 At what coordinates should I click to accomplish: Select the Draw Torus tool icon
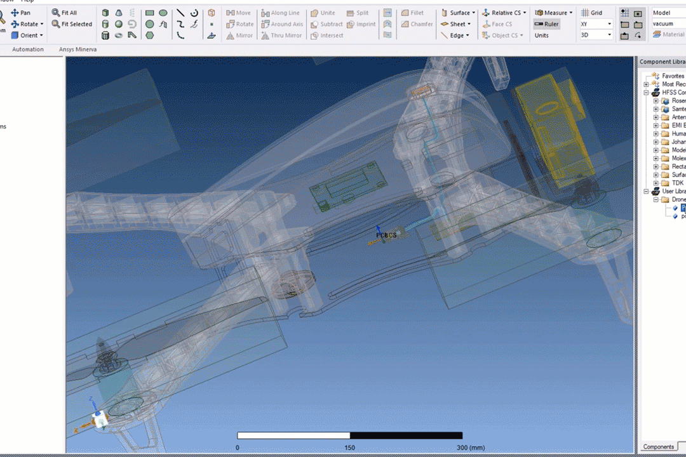(119, 36)
